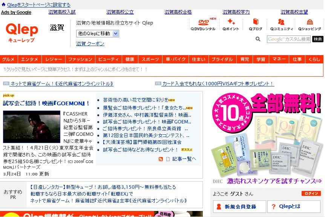Screen dimensions: 325x217
Task: Select the くらし category tab
Action: pos(314,59)
